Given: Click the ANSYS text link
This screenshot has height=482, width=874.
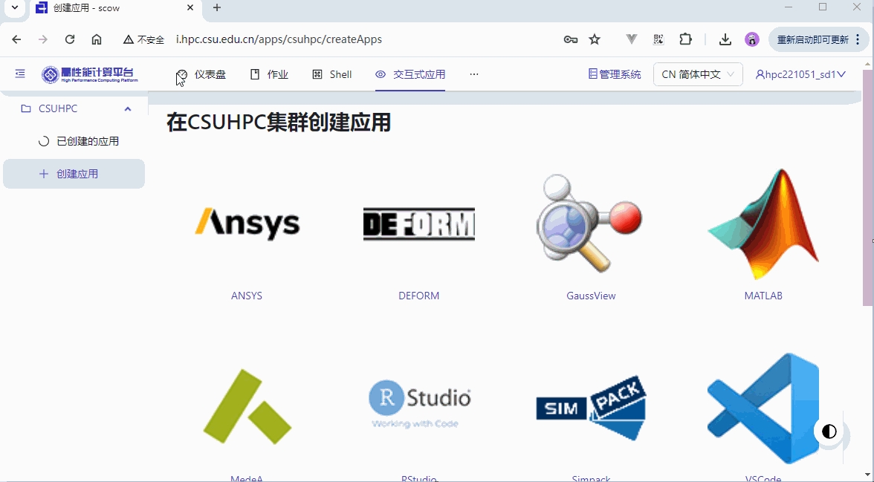Looking at the screenshot, I should pos(247,296).
